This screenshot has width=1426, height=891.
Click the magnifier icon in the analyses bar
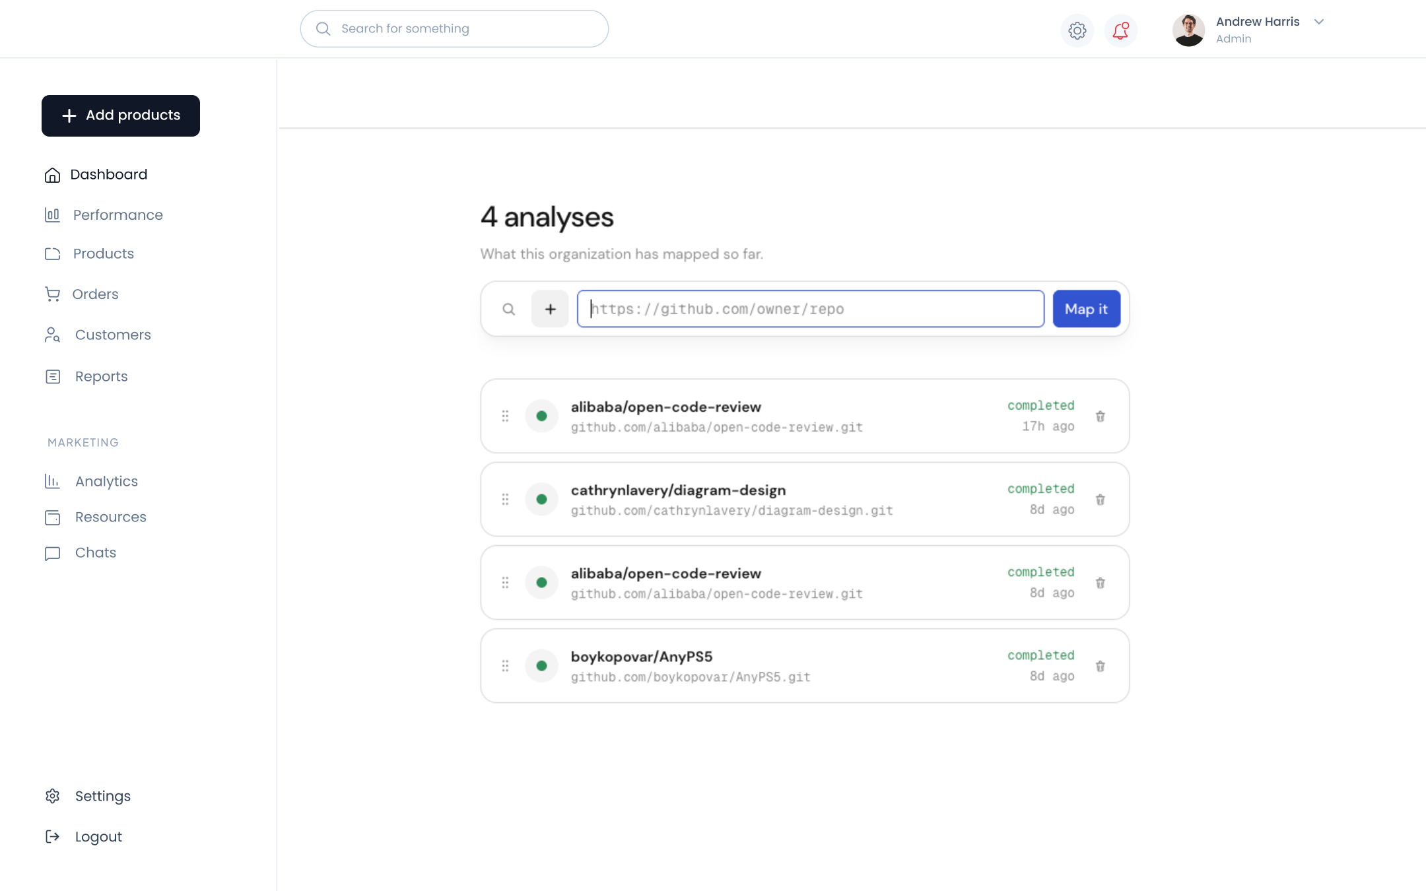click(508, 309)
